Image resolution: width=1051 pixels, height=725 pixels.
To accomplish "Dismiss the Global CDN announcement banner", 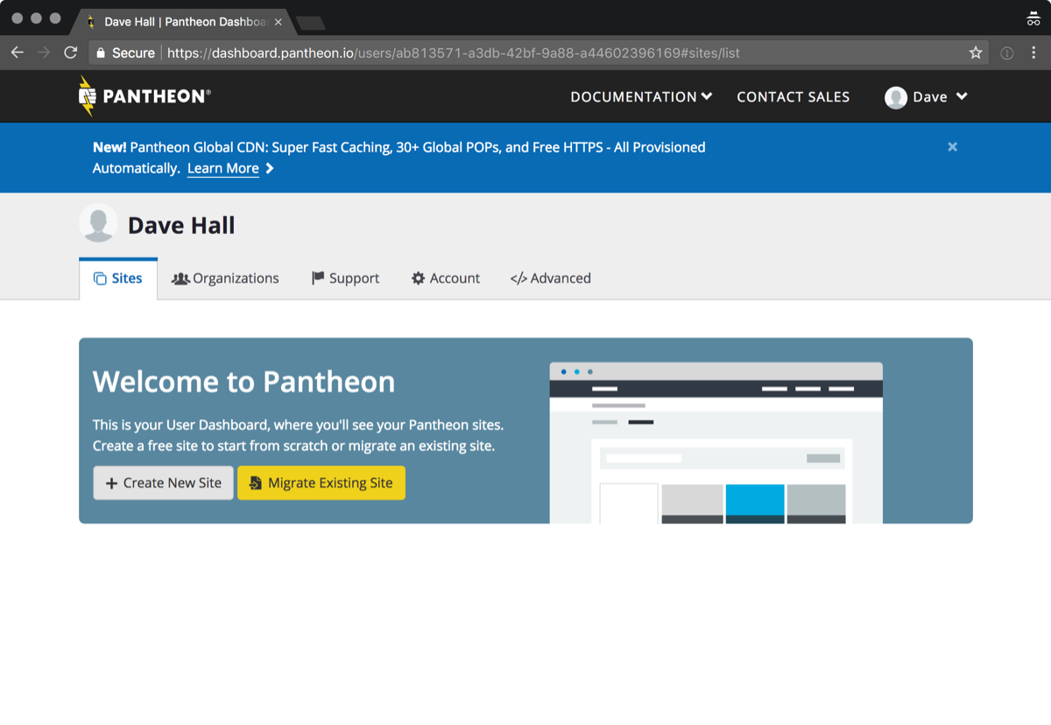I will coord(953,147).
